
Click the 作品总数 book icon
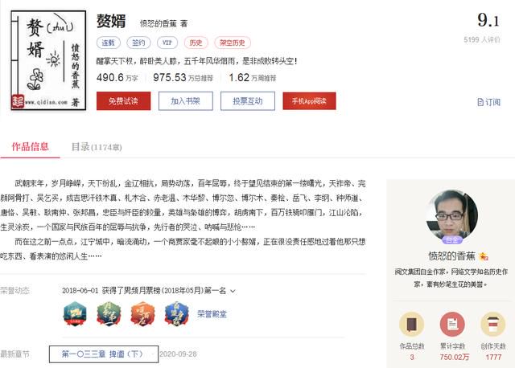pos(411,325)
